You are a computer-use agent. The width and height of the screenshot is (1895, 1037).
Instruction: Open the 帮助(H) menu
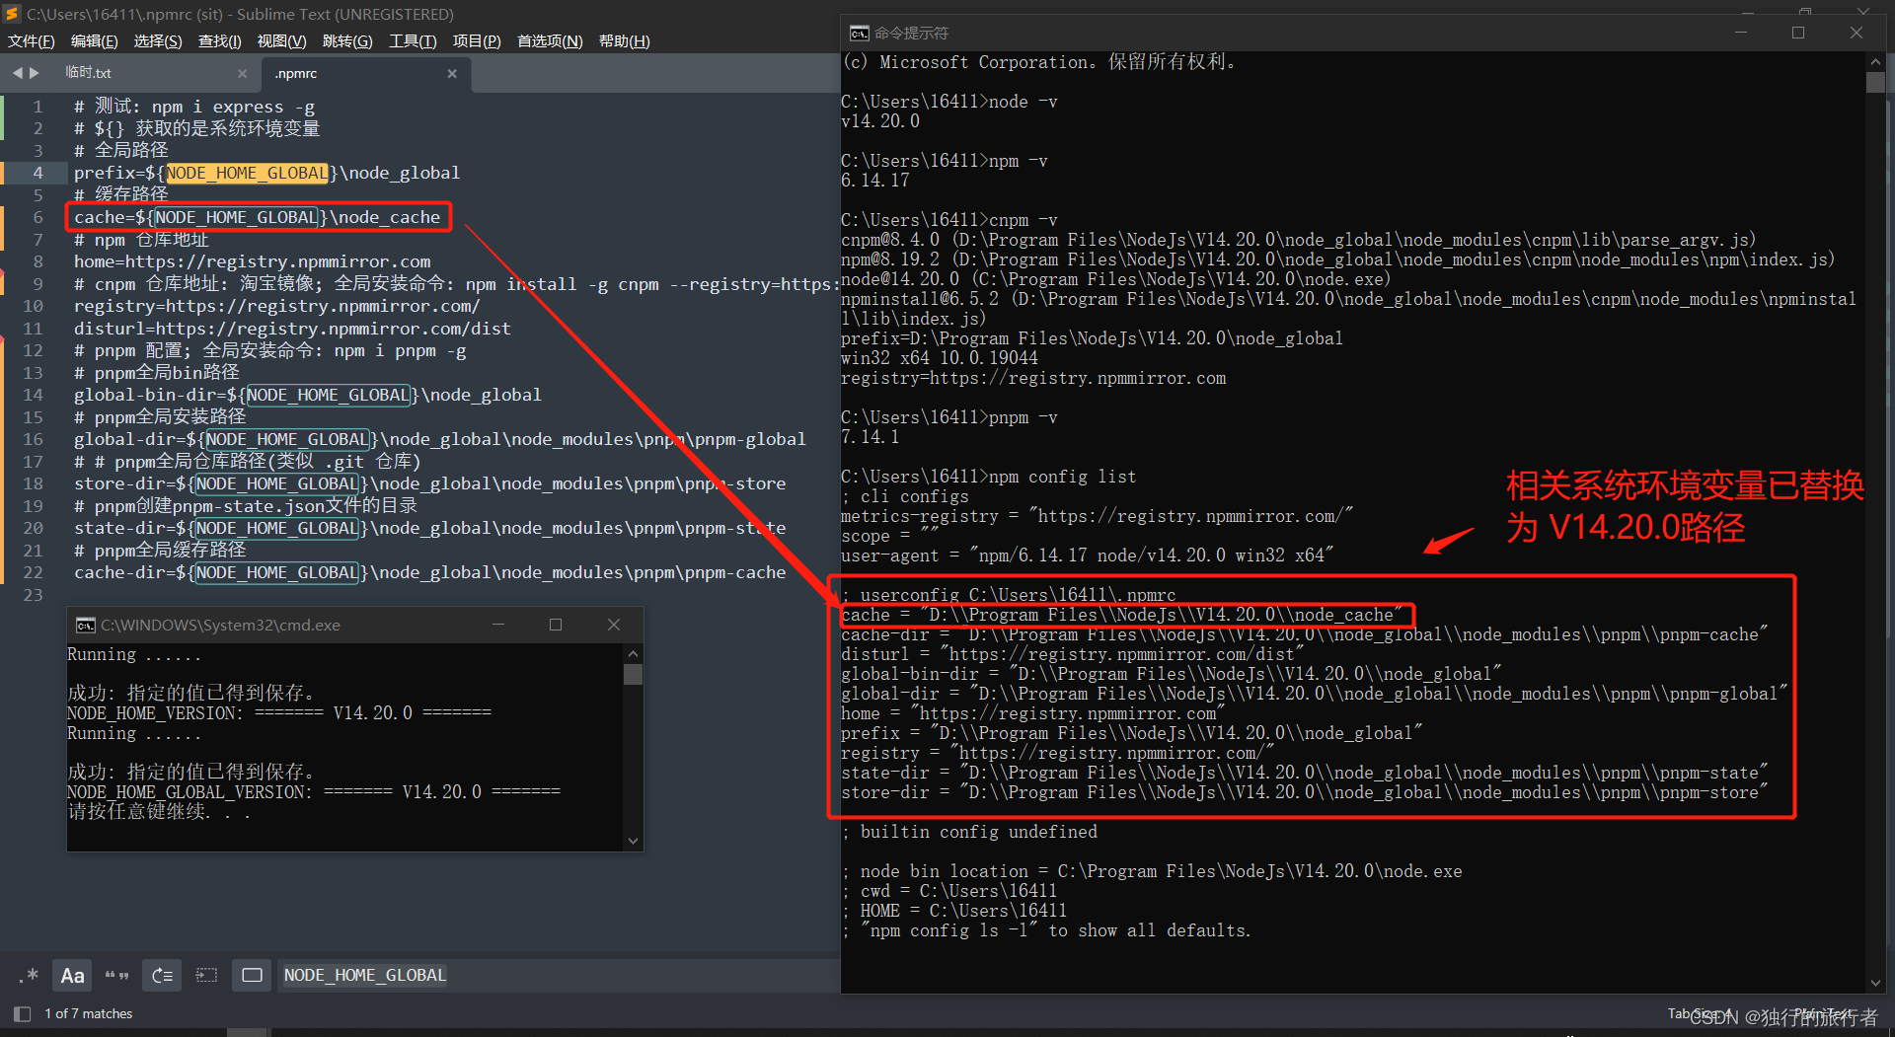coord(624,41)
